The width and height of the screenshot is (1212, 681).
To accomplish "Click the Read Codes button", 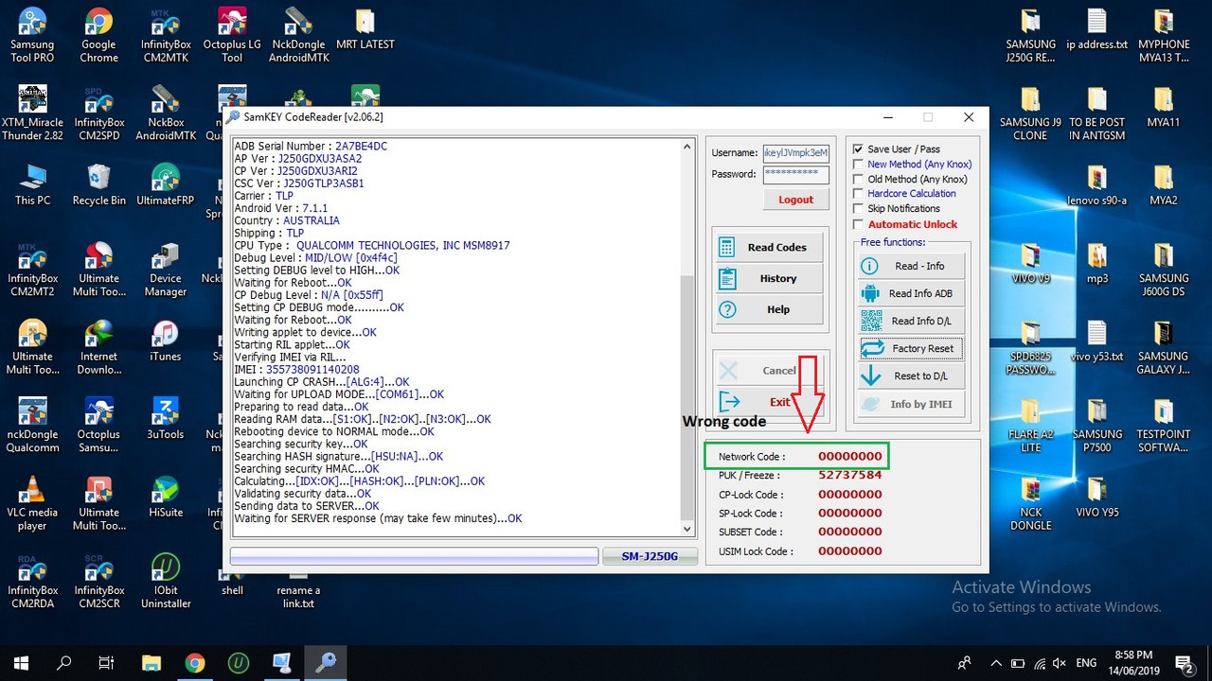I will (769, 248).
